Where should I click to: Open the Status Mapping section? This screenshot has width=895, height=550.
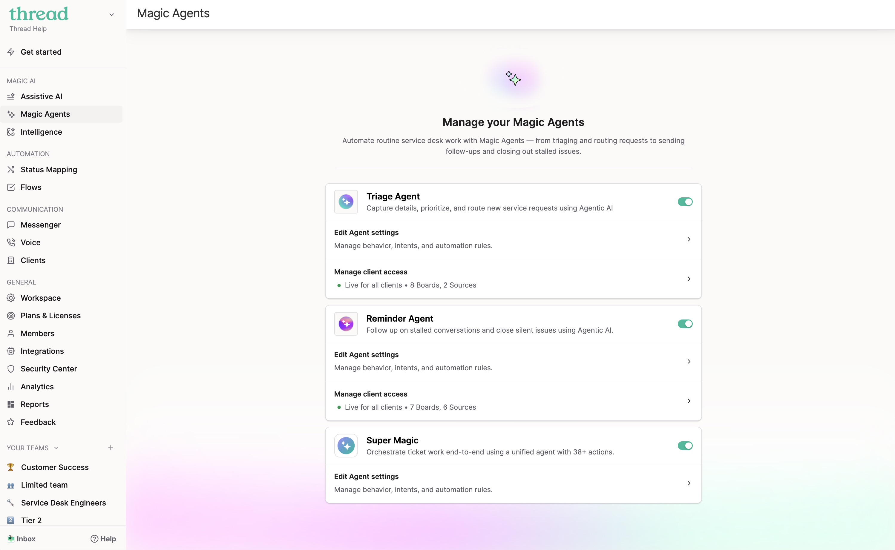tap(62, 170)
